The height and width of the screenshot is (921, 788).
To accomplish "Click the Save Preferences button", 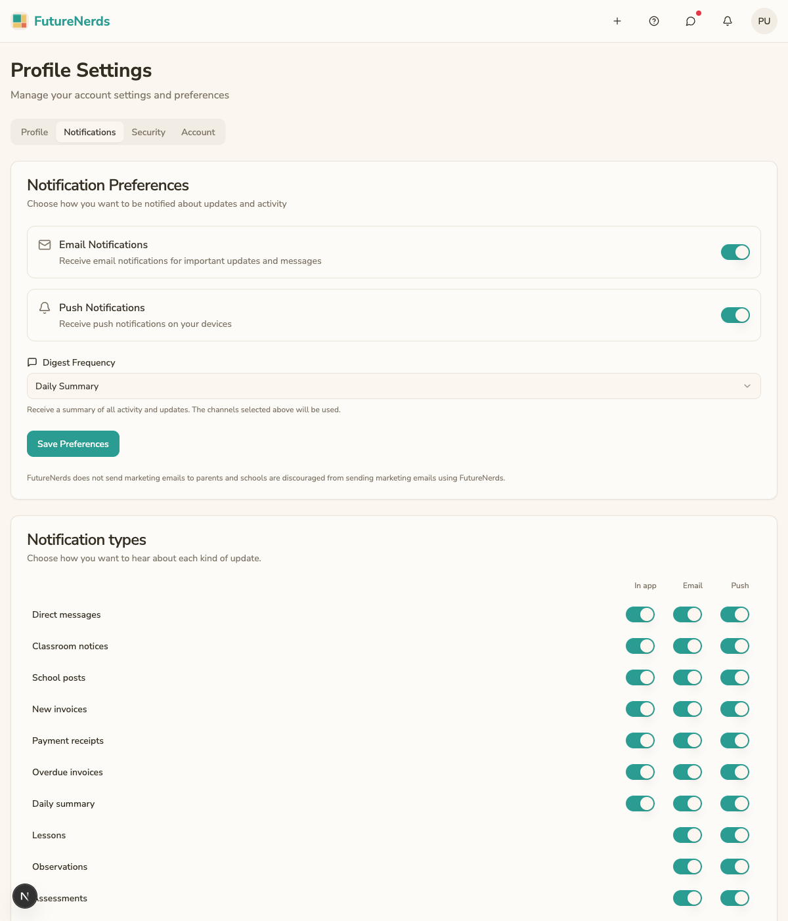I will 73,444.
